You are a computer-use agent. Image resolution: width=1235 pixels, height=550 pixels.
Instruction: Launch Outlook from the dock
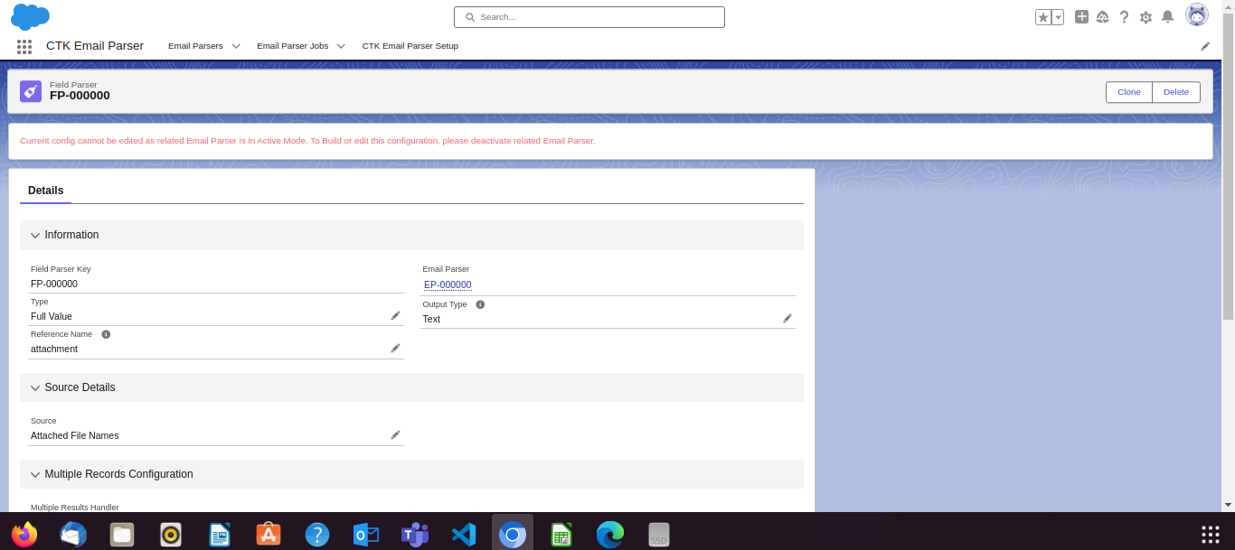coord(366,535)
